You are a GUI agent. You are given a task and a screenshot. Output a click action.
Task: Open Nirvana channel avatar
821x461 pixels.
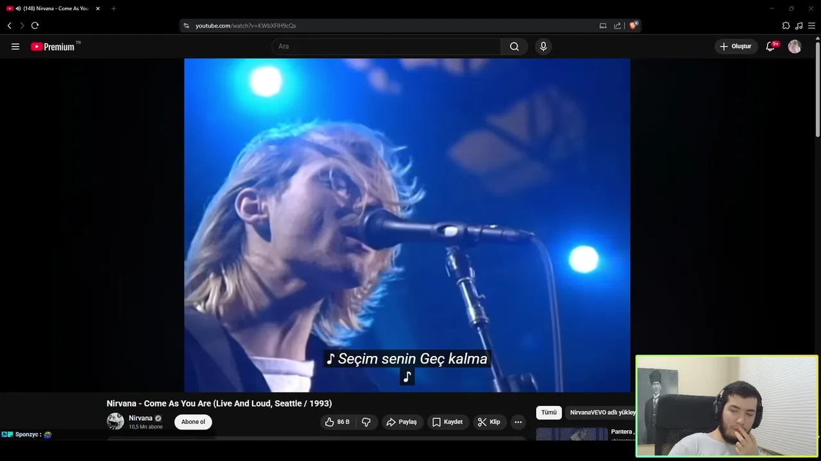pos(115,421)
